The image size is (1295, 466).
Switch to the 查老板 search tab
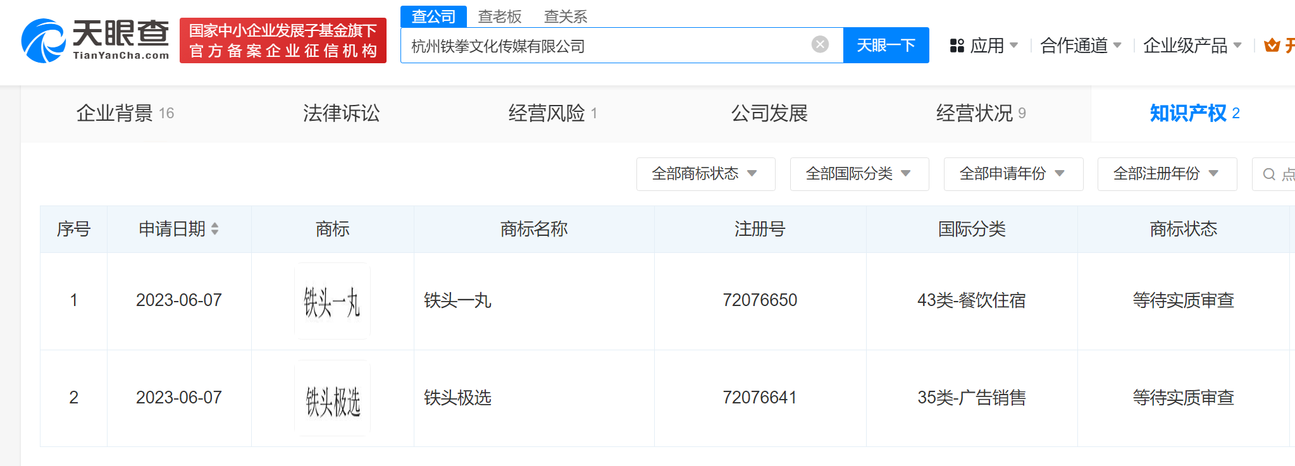tap(500, 16)
